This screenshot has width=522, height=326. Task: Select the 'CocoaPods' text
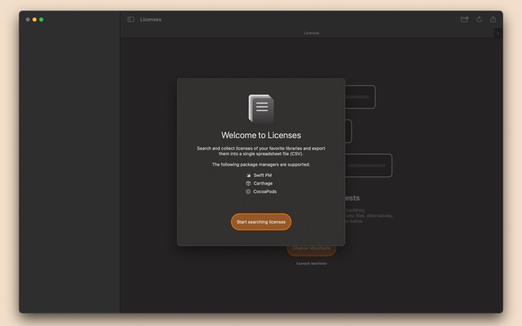pyautogui.click(x=265, y=192)
